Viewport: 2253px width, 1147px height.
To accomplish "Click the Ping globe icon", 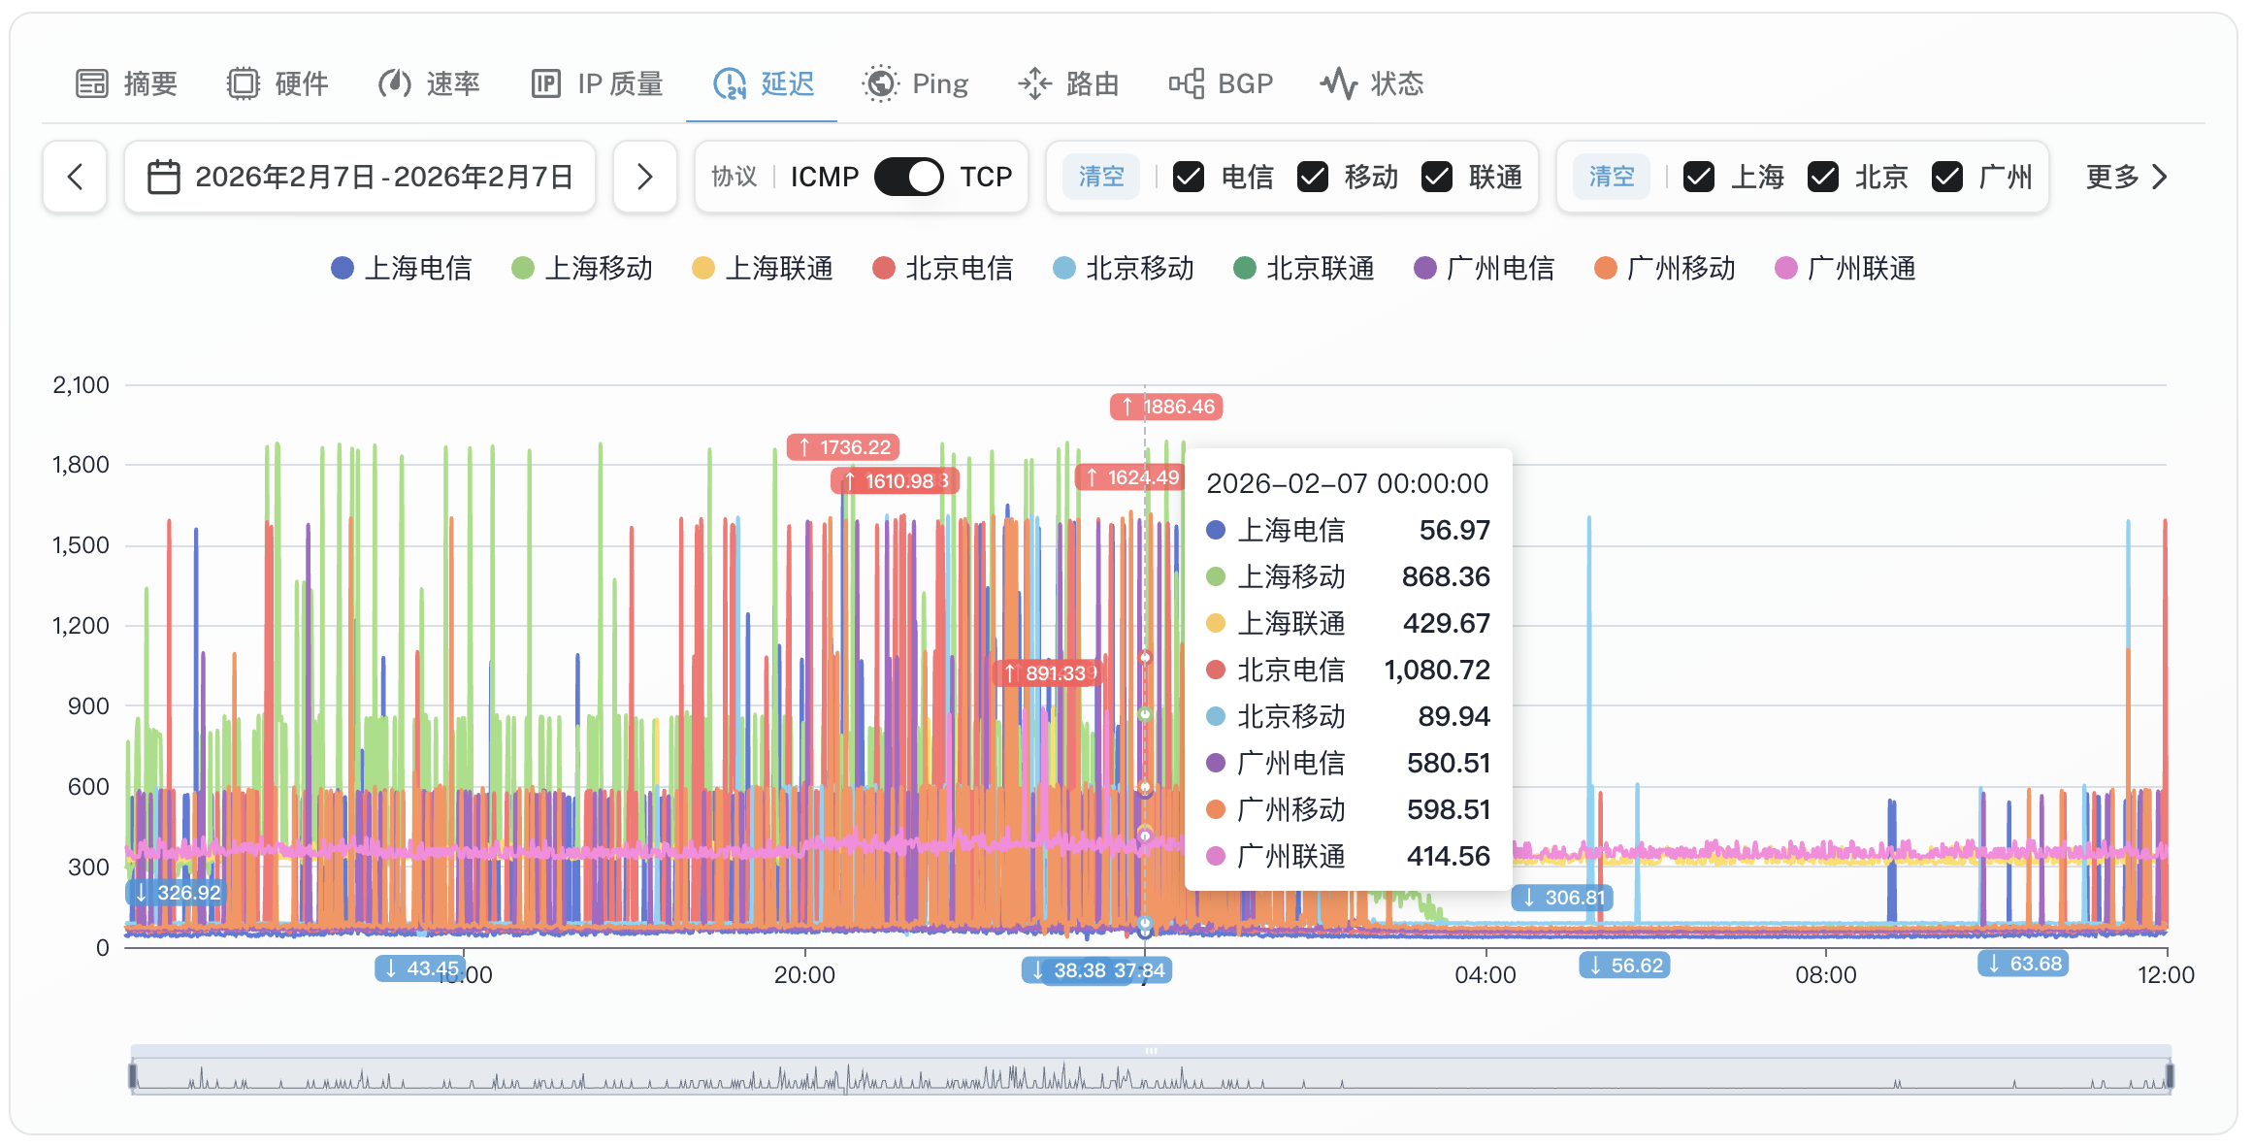I will click(880, 83).
